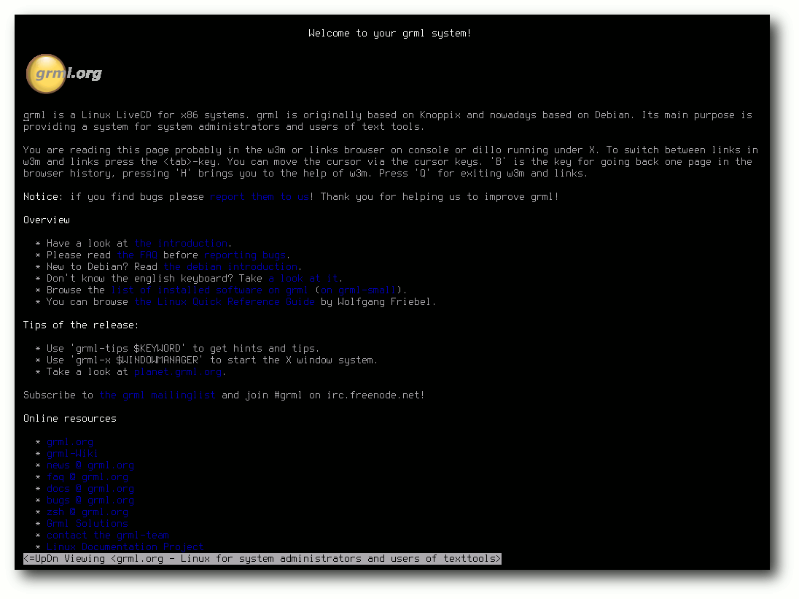Open 'Linux Documentation Project' link
Screen dimensions: 799x599
[x=125, y=547]
